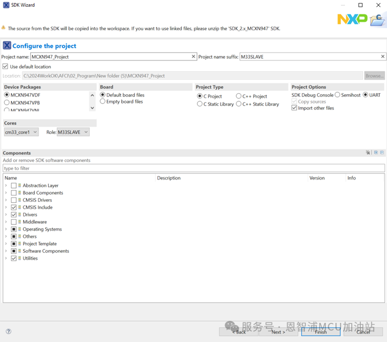Clear the Project name suffix with X icon
387x342 pixels.
(x=383, y=56)
